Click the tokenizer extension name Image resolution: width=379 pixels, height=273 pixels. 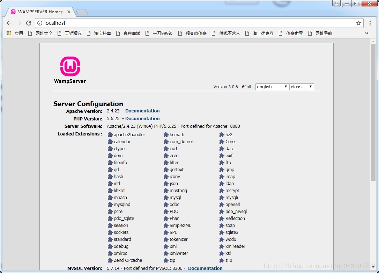pos(179,239)
